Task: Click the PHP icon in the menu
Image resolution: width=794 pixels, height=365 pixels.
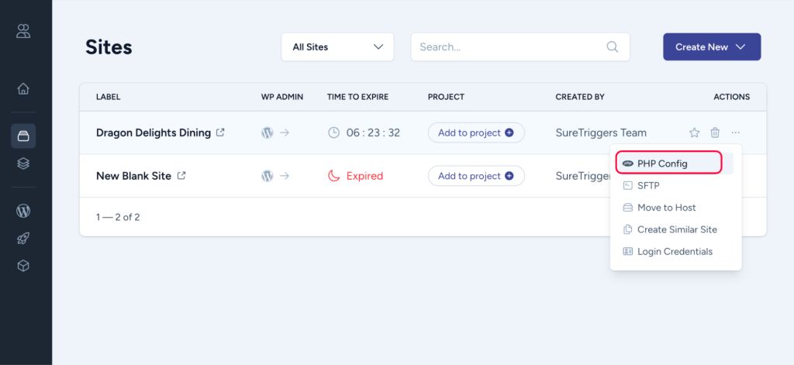Action: [x=628, y=164]
